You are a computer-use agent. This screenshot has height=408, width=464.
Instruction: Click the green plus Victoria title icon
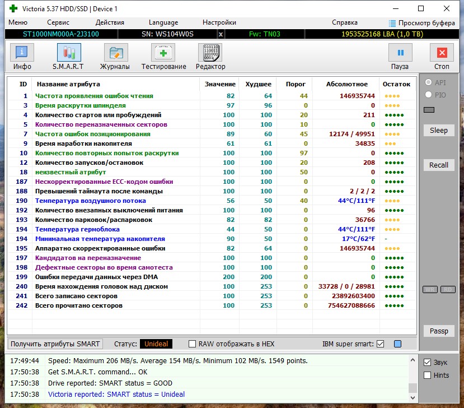point(13,8)
